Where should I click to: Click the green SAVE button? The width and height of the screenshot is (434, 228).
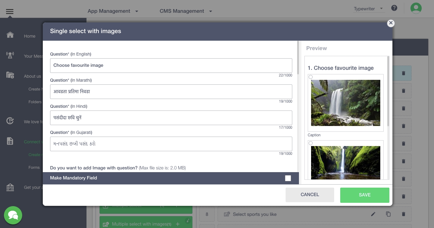(364, 195)
